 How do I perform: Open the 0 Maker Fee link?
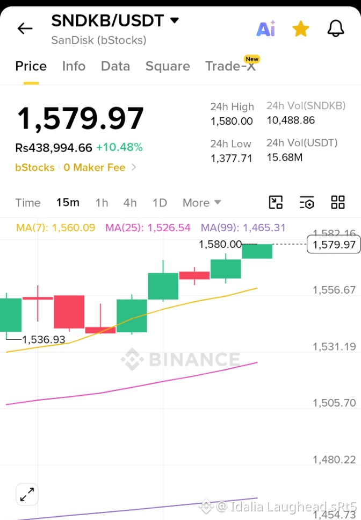point(95,167)
